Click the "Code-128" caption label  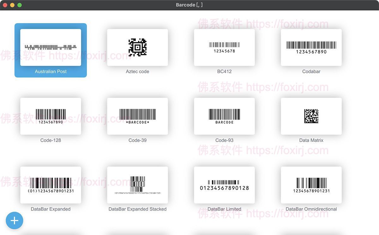tap(51, 140)
